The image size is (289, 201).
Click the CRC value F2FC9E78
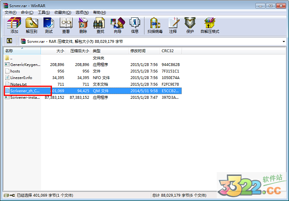pyautogui.click(x=171, y=84)
